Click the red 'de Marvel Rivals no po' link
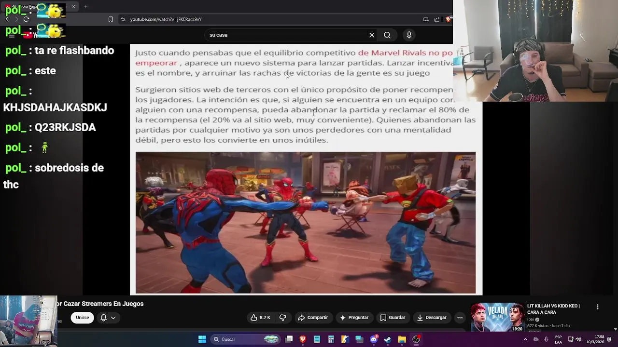Image resolution: width=618 pixels, height=347 pixels. click(x=405, y=53)
